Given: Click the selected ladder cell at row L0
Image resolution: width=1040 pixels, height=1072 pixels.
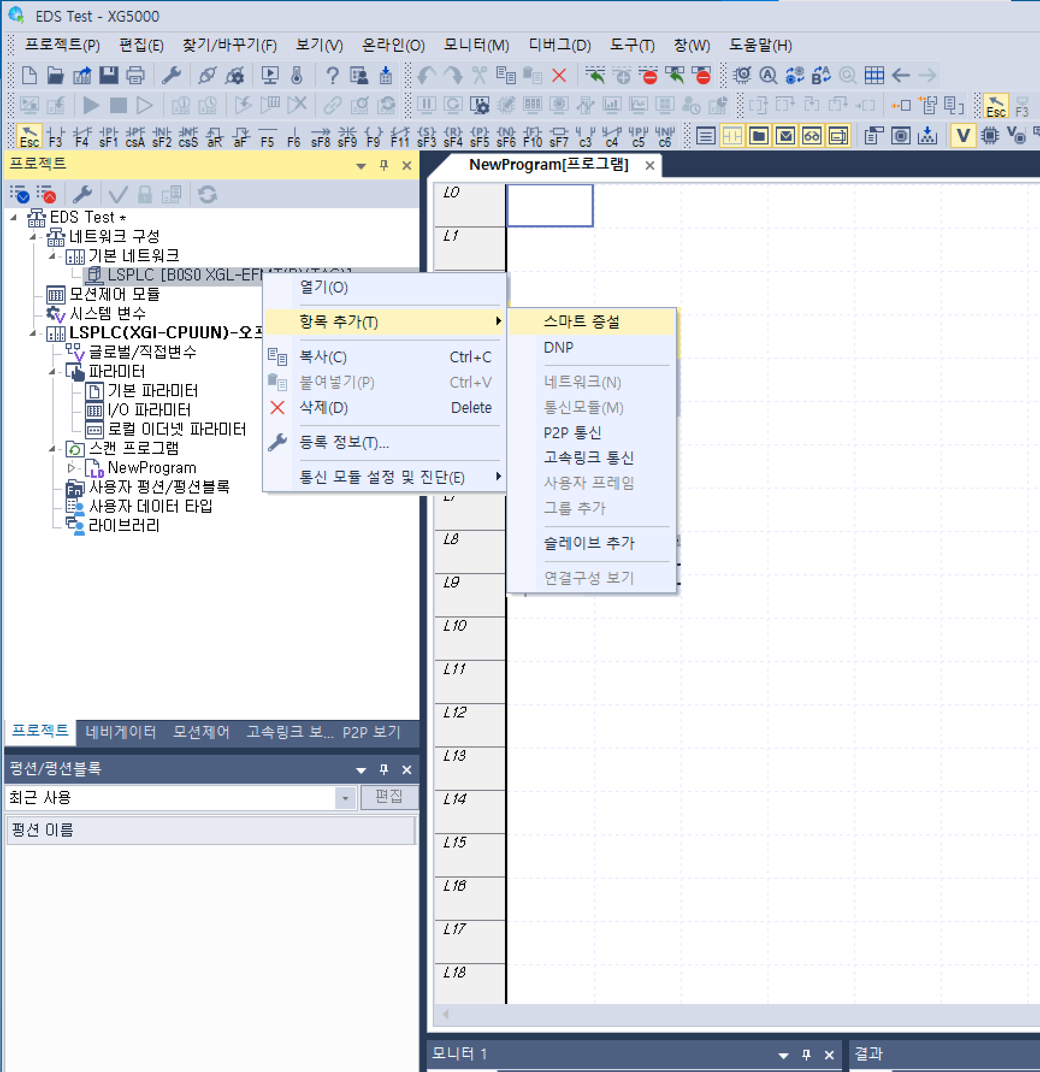Looking at the screenshot, I should [x=549, y=205].
